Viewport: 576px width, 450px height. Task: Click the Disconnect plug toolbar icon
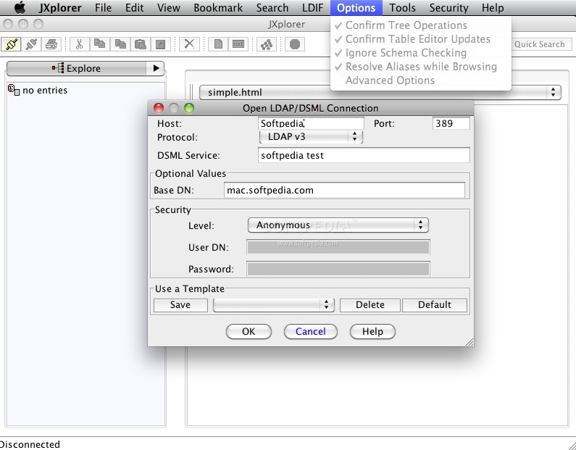[31, 44]
